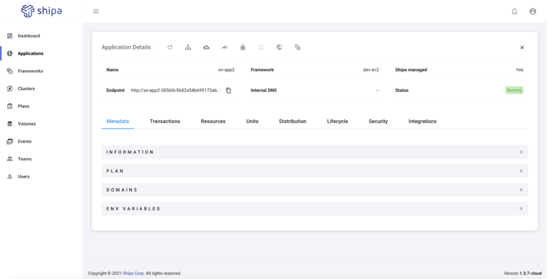Click the app name value sn-app2

click(x=227, y=70)
